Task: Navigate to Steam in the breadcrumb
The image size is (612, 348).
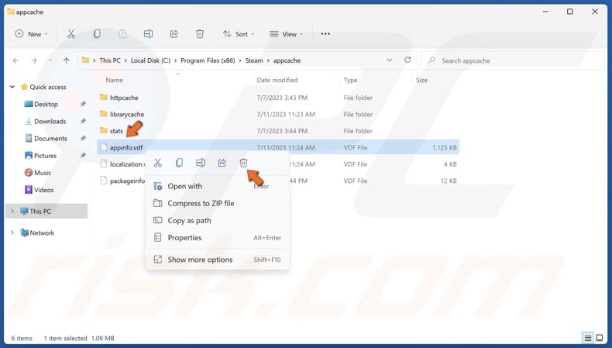Action: click(254, 60)
